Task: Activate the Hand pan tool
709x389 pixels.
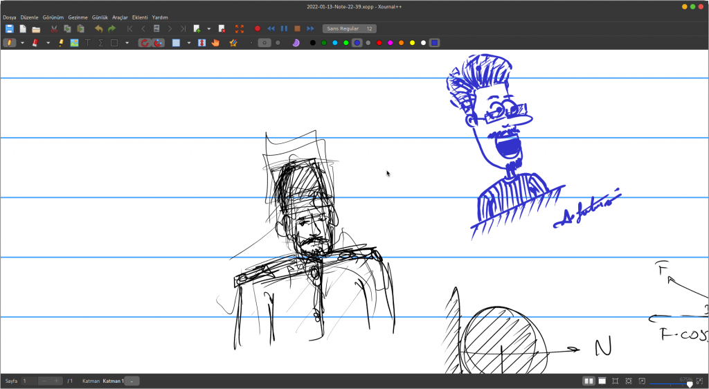Action: point(215,43)
